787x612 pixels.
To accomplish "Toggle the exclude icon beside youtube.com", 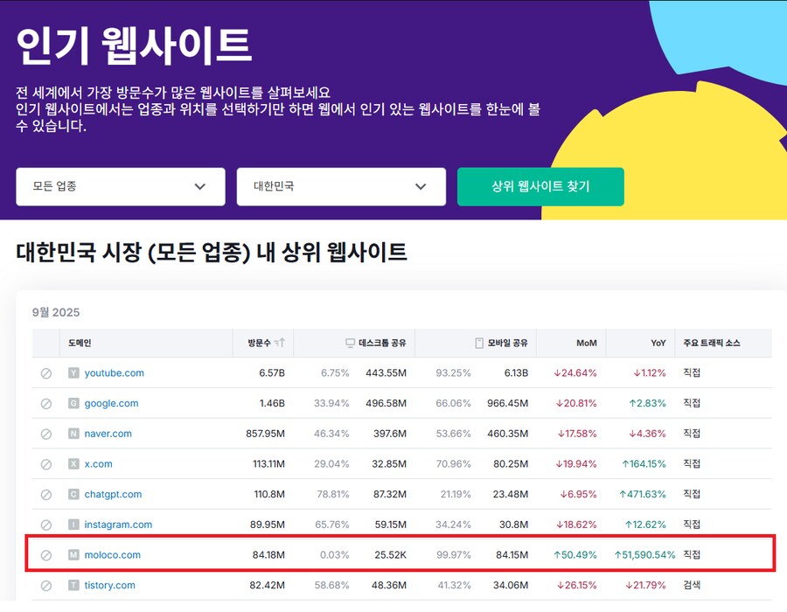I will tap(46, 372).
